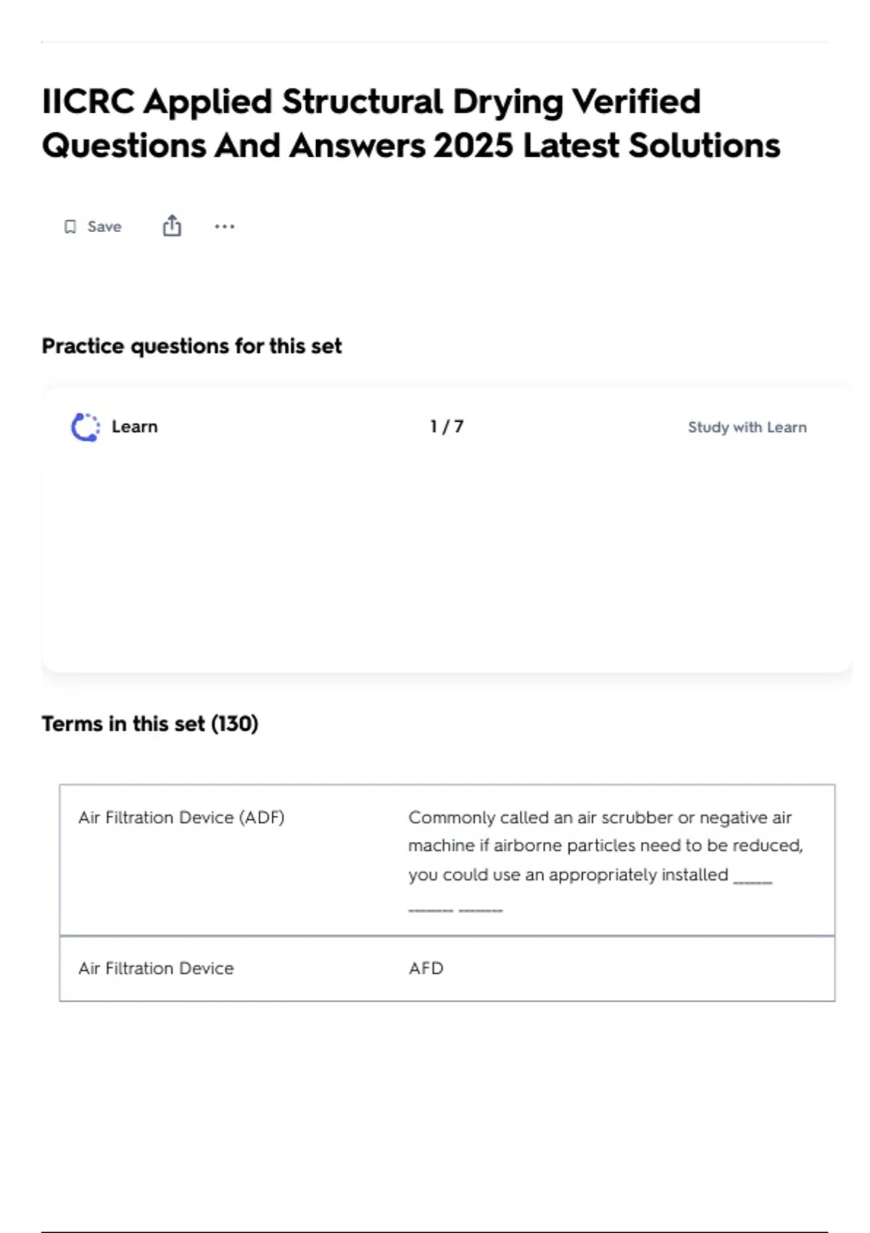Click the 1 / 7 question counter
870x1233 pixels.
[x=447, y=426]
